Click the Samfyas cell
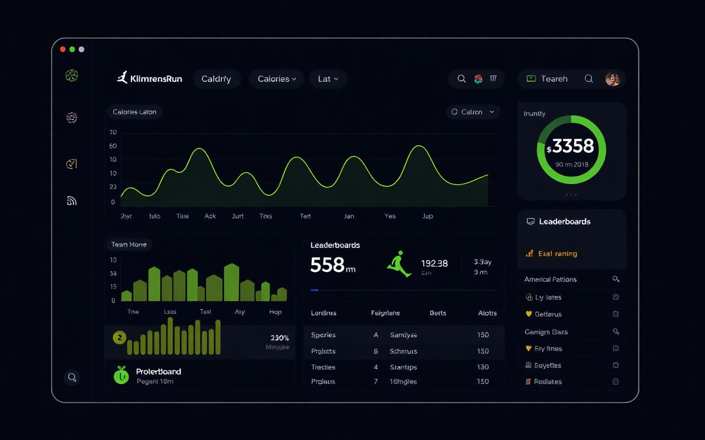Image resolution: width=705 pixels, height=440 pixels. (404, 335)
